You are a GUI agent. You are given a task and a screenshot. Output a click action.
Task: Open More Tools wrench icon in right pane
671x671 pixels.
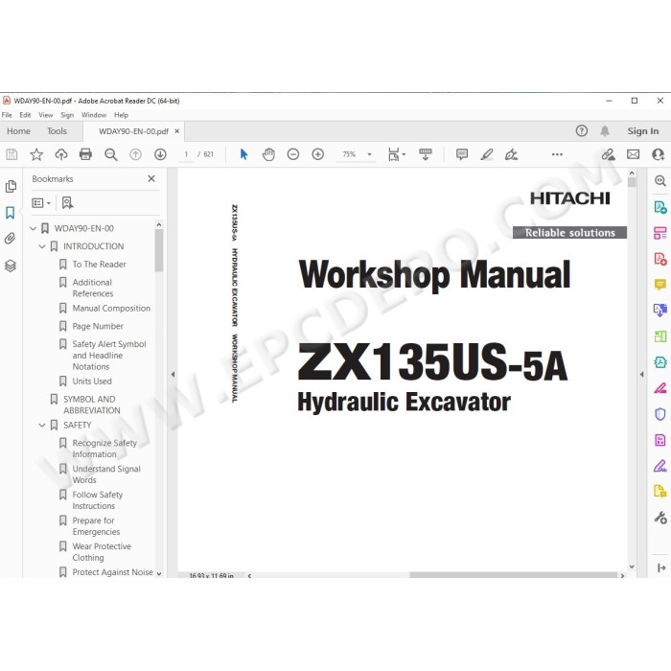[660, 518]
